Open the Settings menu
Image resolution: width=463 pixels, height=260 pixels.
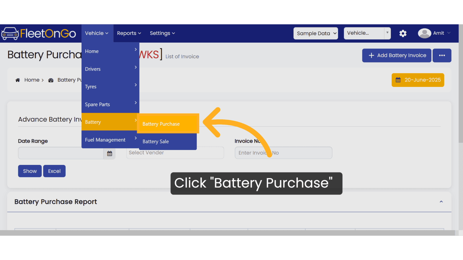coord(162,33)
